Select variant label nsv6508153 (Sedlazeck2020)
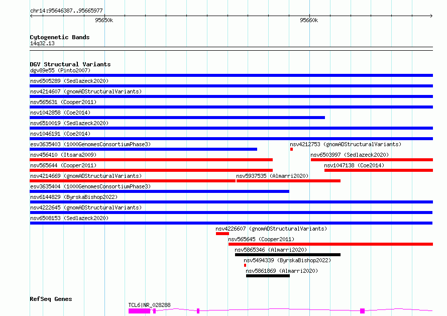This screenshot has width=447, height=316. [x=69, y=218]
